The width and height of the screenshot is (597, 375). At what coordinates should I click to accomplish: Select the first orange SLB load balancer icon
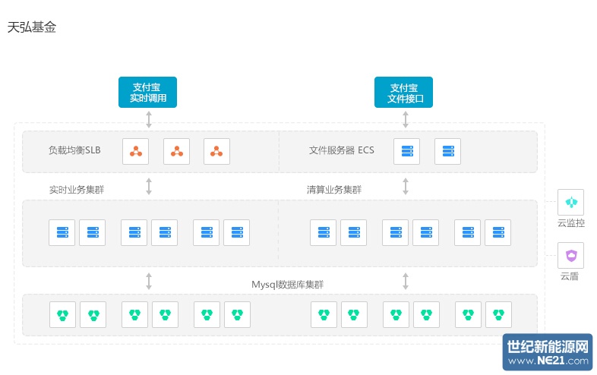pos(136,151)
